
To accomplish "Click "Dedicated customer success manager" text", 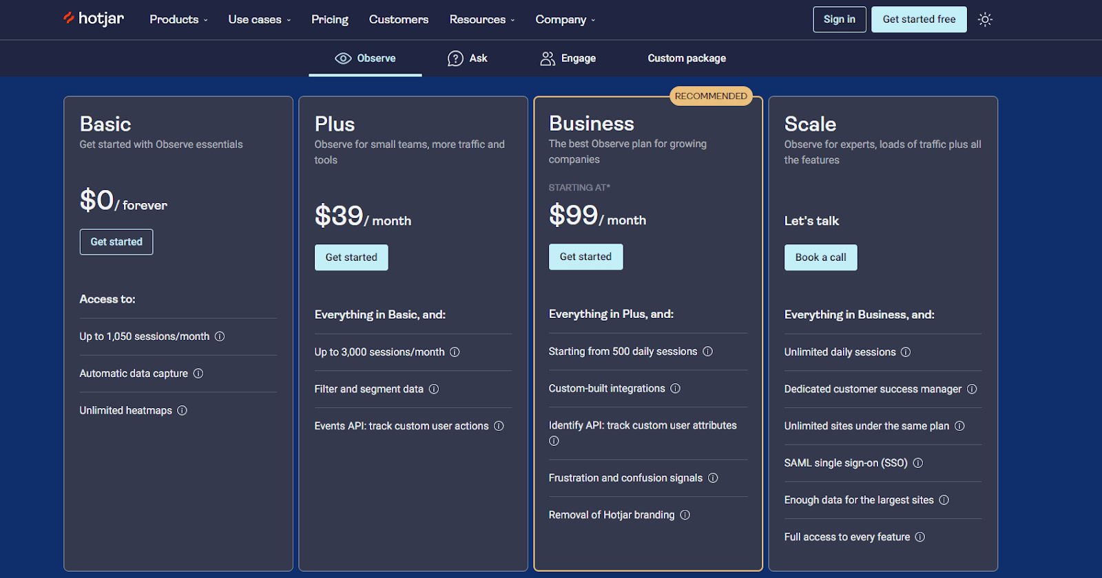I will [x=873, y=389].
